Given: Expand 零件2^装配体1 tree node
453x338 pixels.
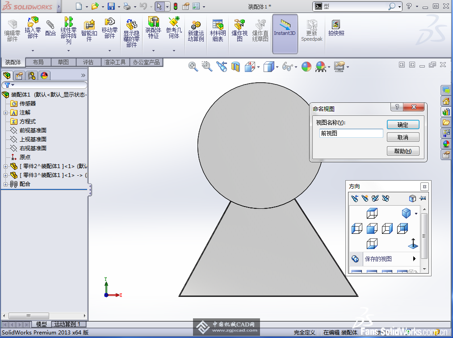Looking at the screenshot, I should (5, 167).
